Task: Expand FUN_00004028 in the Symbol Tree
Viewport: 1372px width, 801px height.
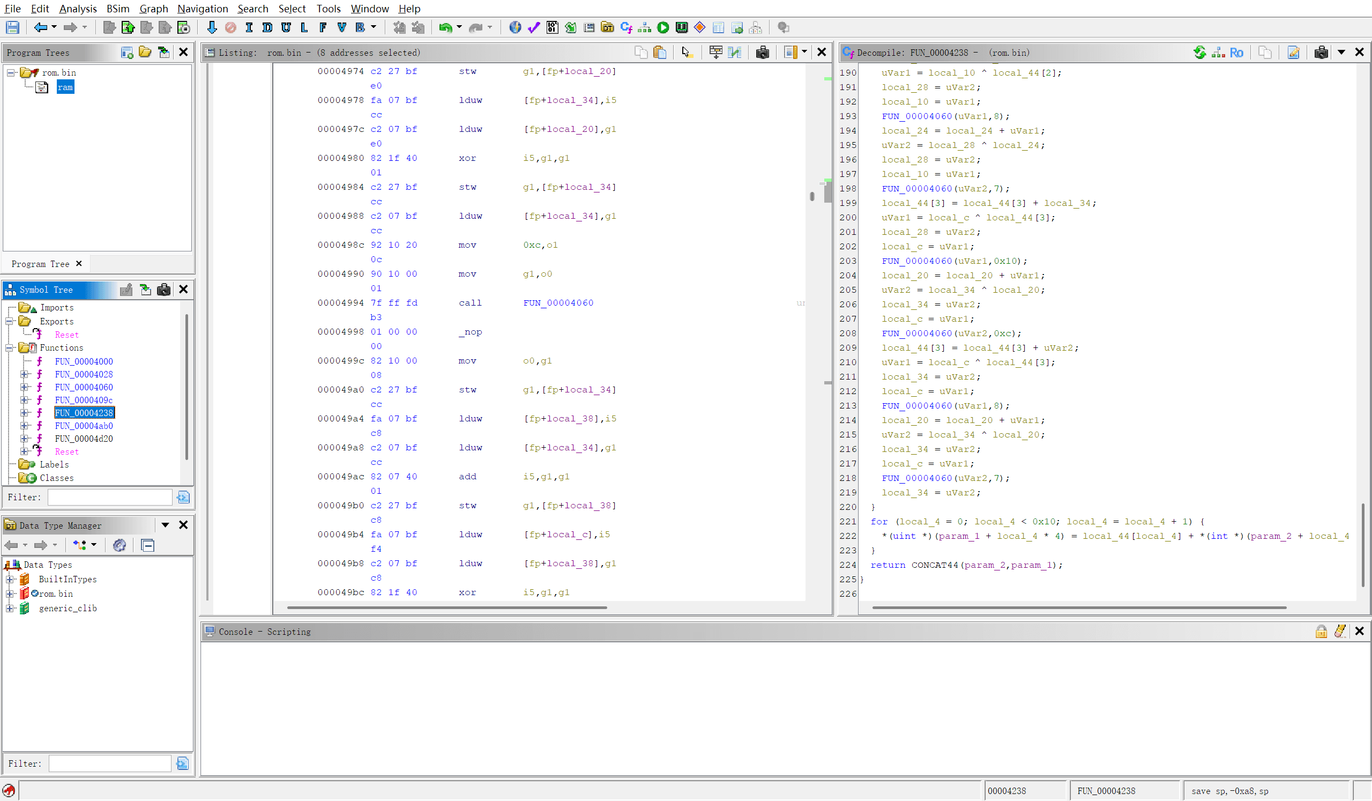Action: coord(24,374)
